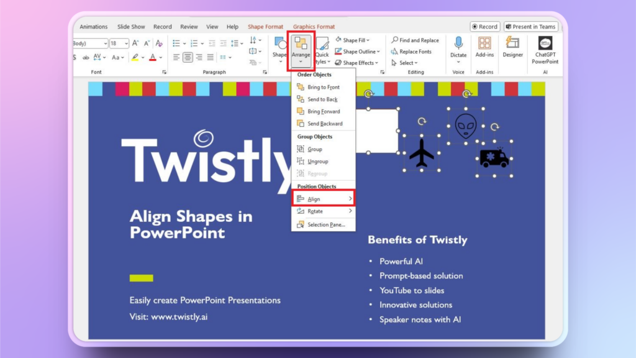Increase list indent level
This screenshot has width=636, height=358.
click(223, 43)
